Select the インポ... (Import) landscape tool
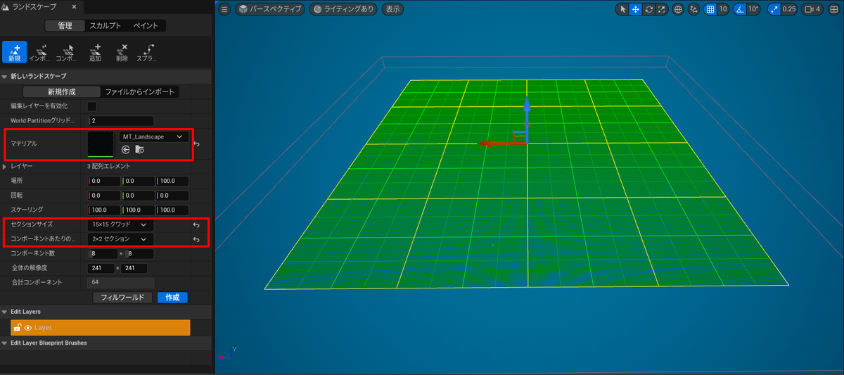This screenshot has height=375, width=844. tap(41, 52)
